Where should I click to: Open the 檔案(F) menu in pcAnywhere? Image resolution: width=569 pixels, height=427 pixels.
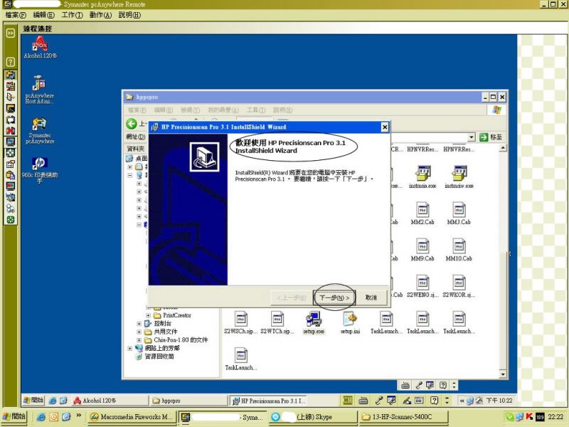(16, 15)
